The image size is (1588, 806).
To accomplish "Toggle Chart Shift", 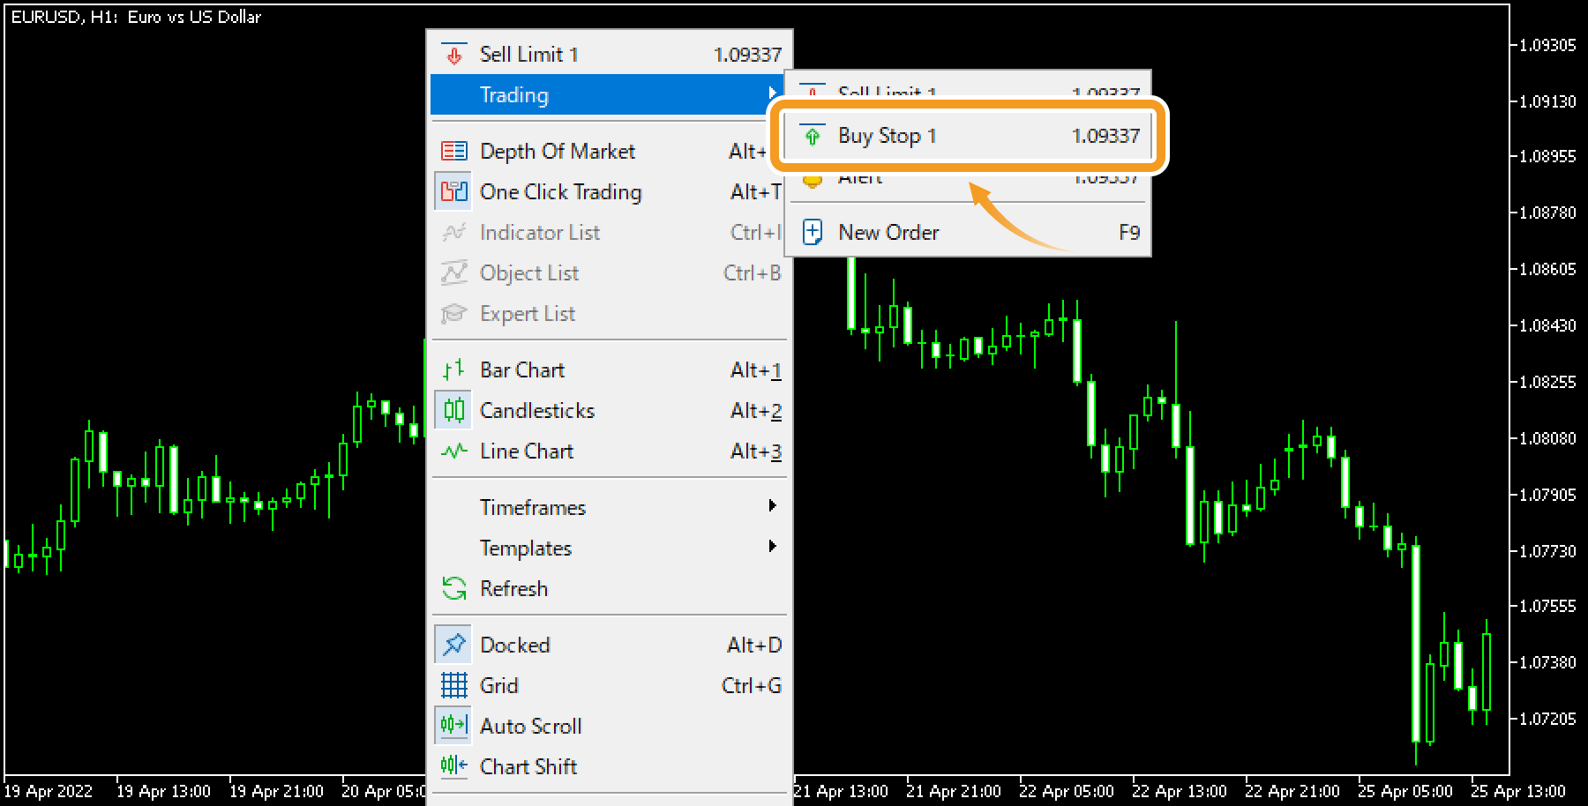I will pos(454,765).
